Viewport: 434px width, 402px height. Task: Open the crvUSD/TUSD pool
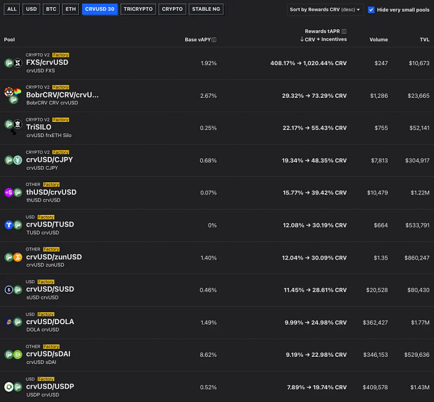point(50,225)
